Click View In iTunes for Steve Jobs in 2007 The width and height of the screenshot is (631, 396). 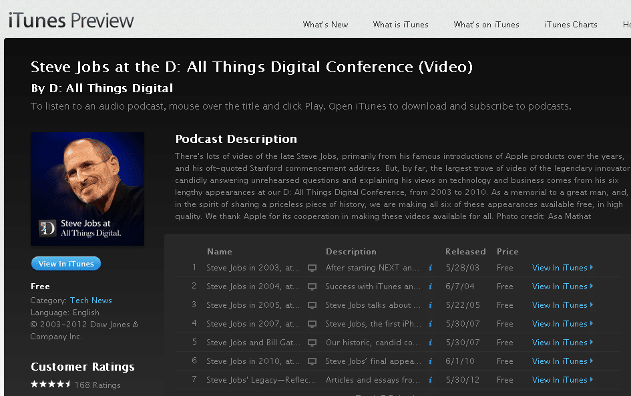click(562, 324)
